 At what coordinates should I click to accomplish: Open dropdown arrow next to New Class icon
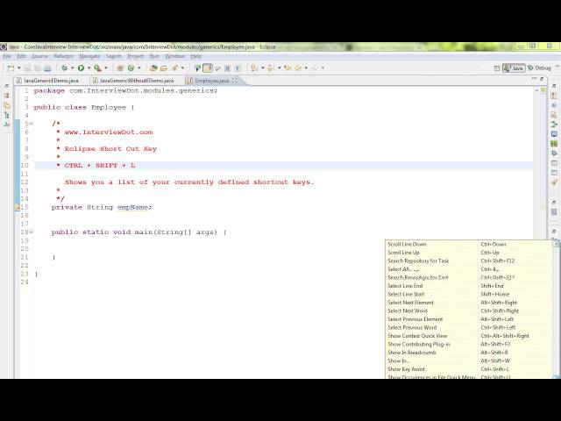pos(139,68)
